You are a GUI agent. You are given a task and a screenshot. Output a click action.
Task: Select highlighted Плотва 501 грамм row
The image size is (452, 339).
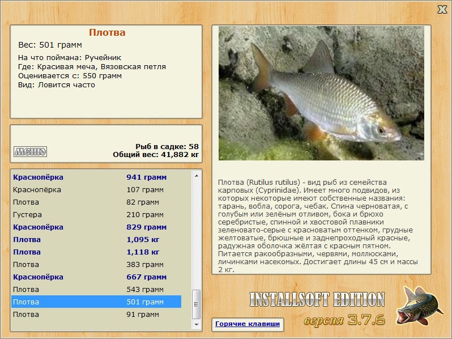[x=96, y=302]
